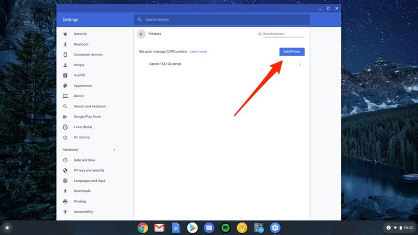Click the Search printers field

tap(284, 34)
